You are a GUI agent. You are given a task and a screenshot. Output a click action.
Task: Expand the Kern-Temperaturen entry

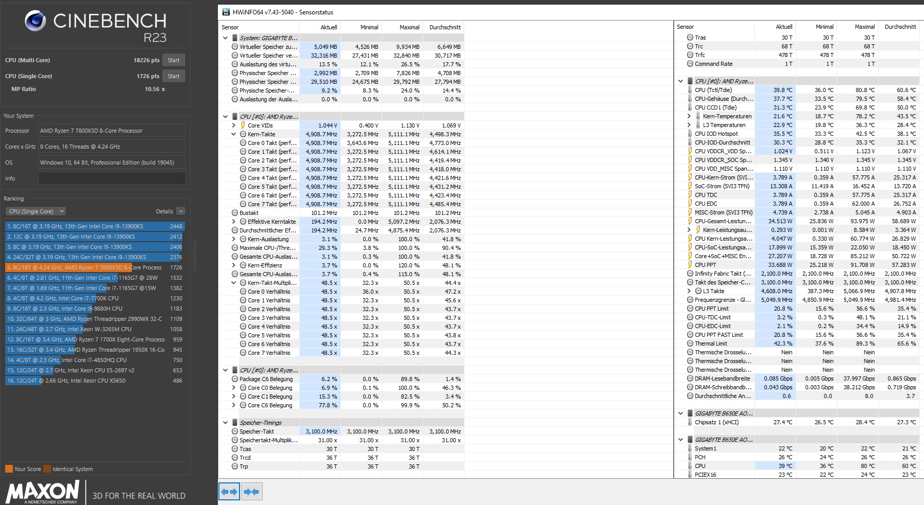click(689, 116)
